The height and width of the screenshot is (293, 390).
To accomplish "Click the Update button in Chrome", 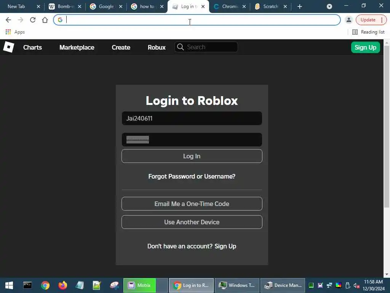I will [x=368, y=20].
